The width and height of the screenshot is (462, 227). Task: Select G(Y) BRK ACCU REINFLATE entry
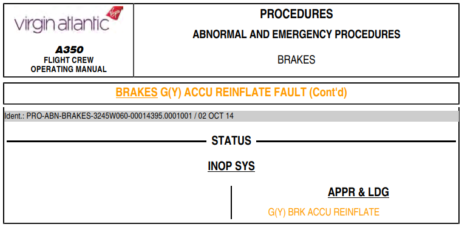pos(324,212)
